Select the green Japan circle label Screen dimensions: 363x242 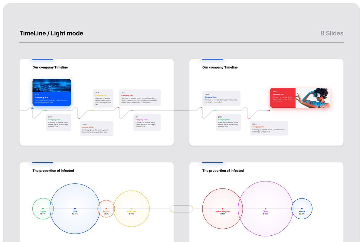tap(43, 211)
